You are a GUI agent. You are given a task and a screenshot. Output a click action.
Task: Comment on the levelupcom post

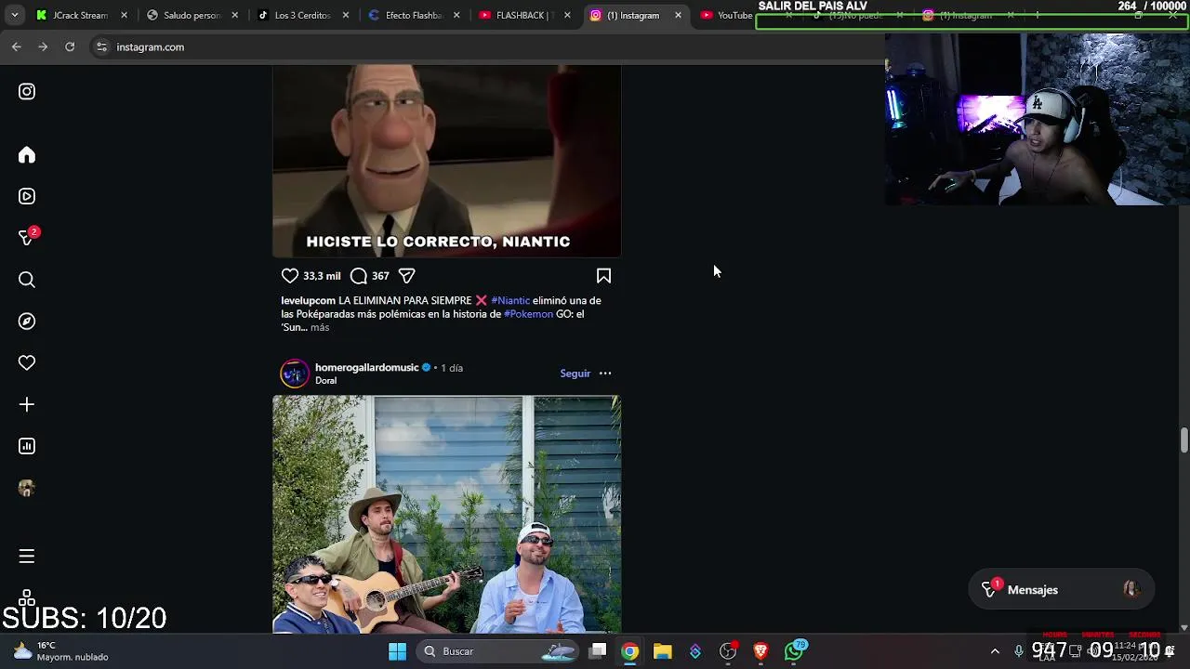359,276
